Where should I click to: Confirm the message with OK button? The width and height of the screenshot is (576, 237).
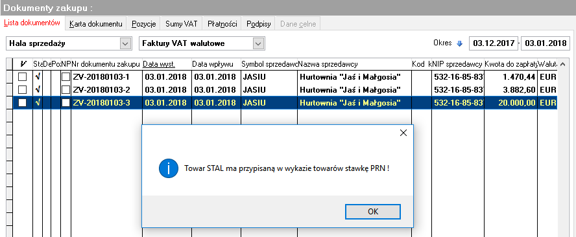373,211
